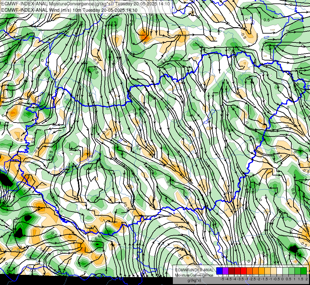Screen dimensions: 310x285
Task: Click the -2.5 legend tick label
Action: (x=252, y=279)
